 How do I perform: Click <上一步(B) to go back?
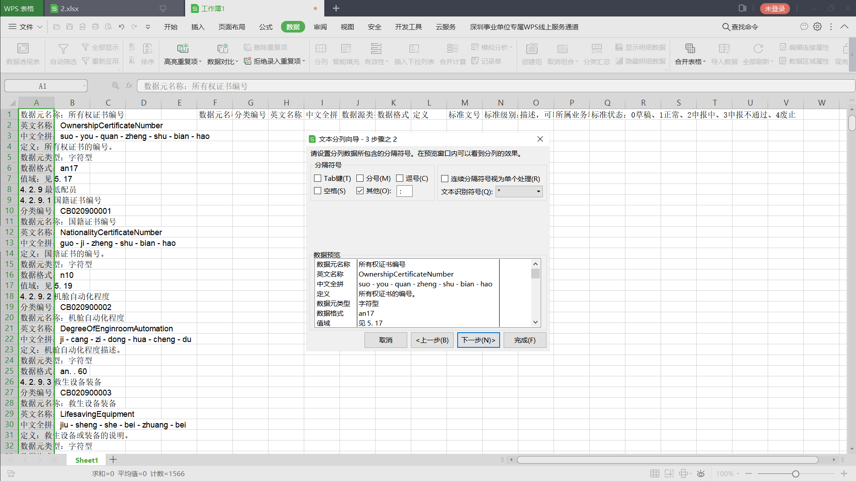coord(432,340)
